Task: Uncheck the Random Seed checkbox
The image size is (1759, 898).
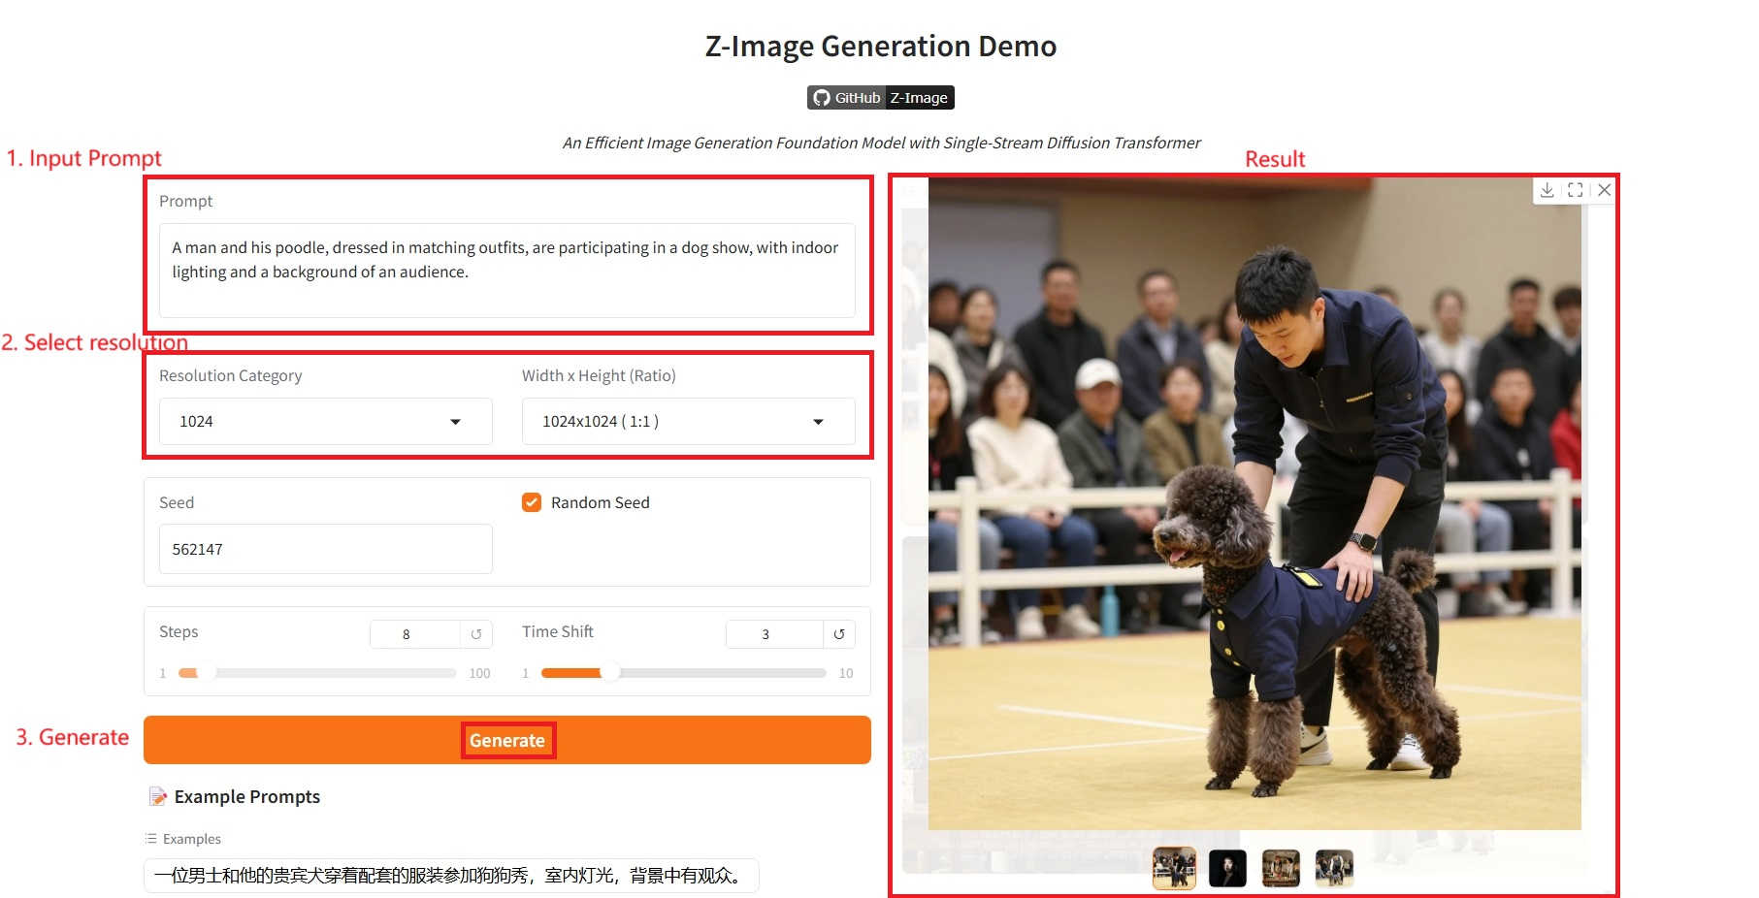Action: click(x=532, y=502)
